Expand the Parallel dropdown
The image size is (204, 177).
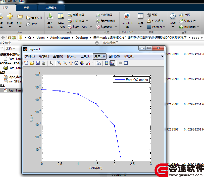[x=164, y=27]
